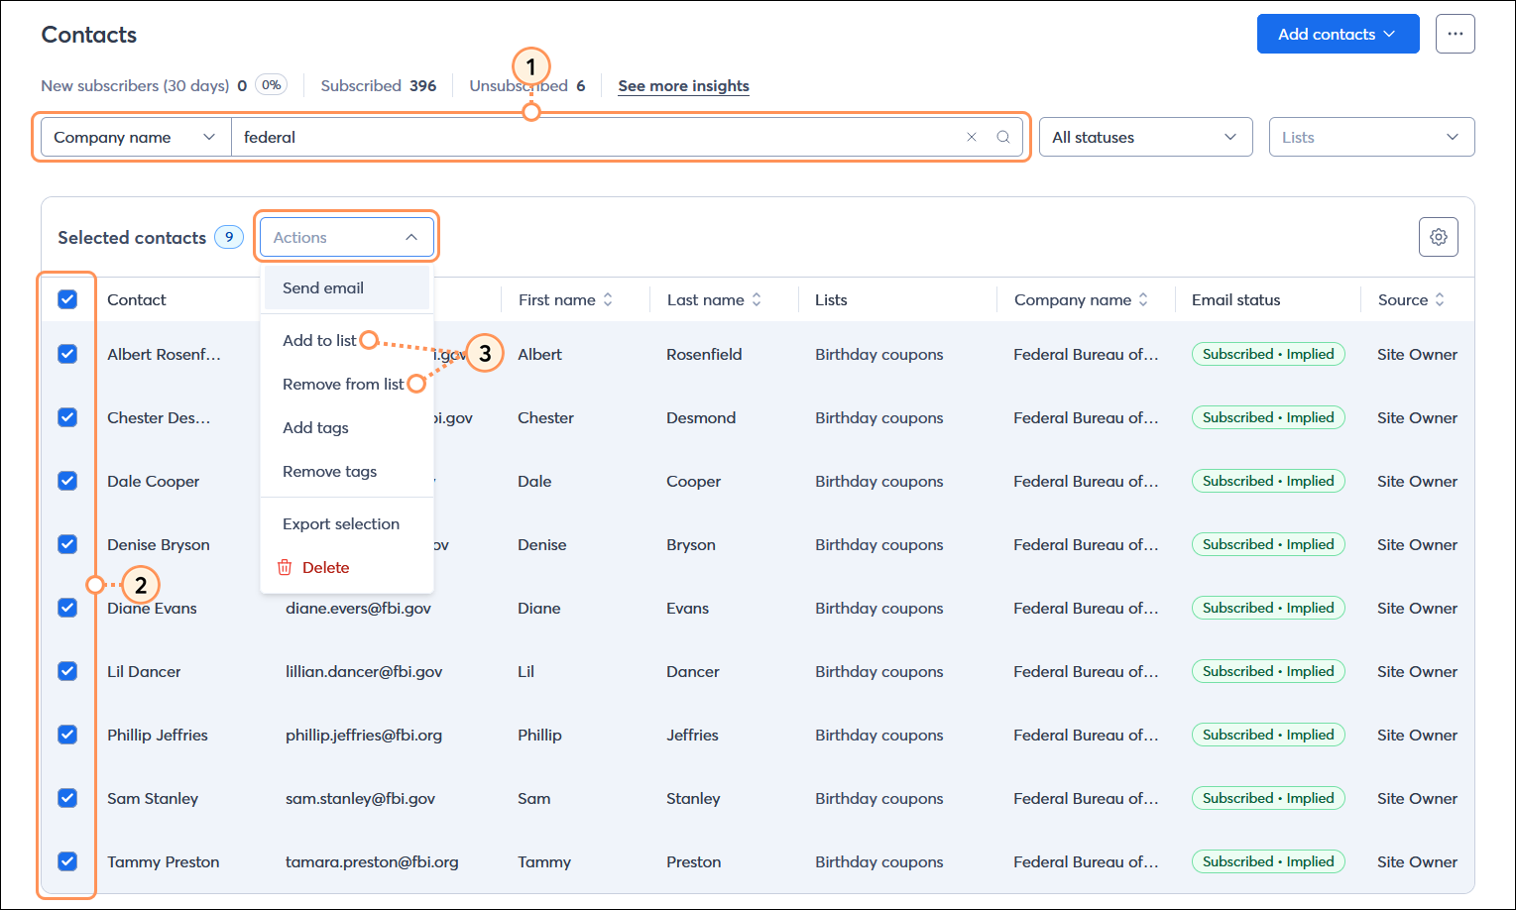Click email lillian.dancer@fbi.gov

[x=364, y=671]
